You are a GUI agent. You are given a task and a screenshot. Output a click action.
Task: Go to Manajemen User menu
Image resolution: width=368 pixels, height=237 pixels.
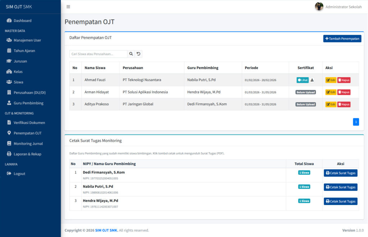click(x=27, y=40)
